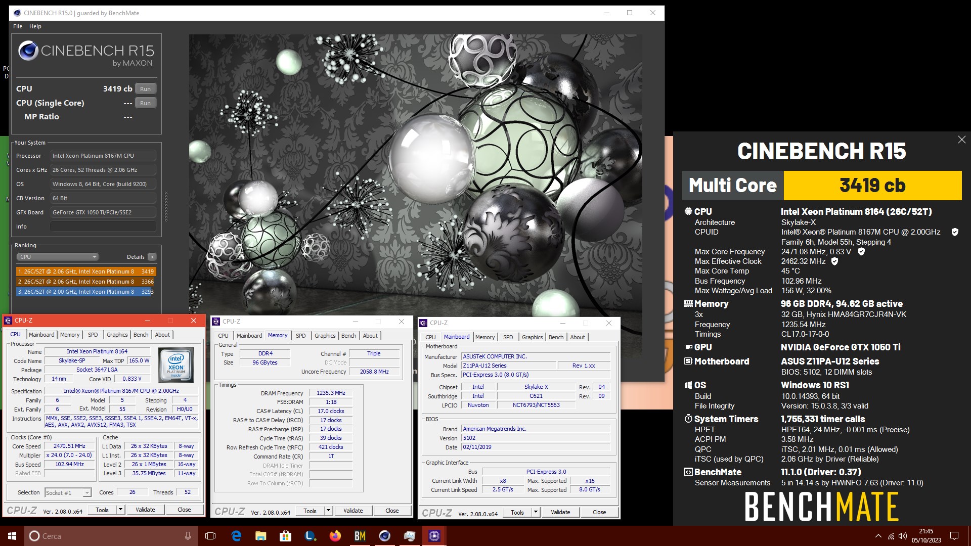Click Tools in the Mainboard CPU-Z window

[517, 512]
